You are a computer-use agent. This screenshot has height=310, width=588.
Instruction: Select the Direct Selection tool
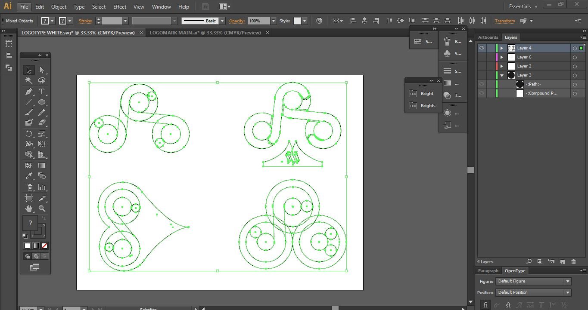[x=42, y=70]
